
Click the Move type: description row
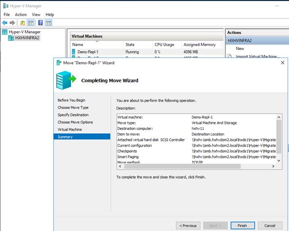point(197,123)
